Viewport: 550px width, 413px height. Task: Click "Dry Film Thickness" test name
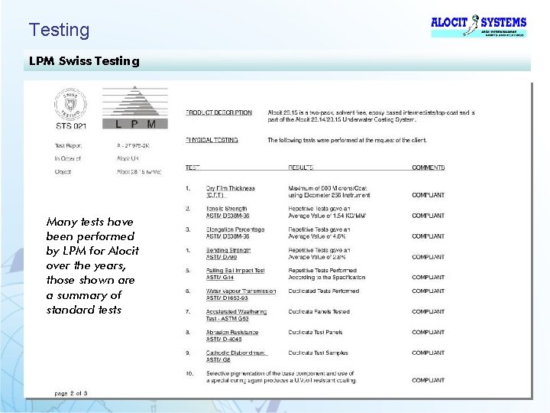click(x=231, y=188)
